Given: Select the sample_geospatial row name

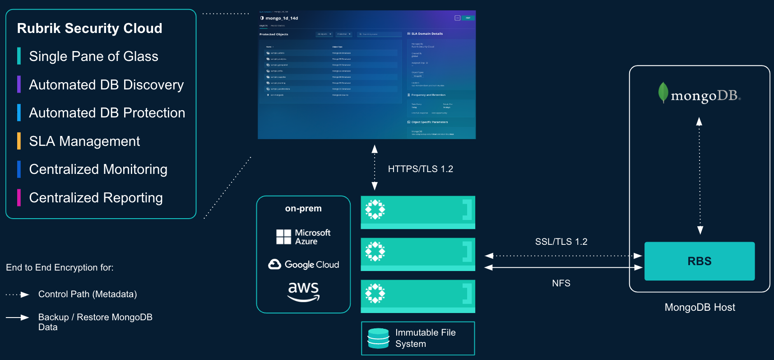Looking at the screenshot, I should point(279,65).
